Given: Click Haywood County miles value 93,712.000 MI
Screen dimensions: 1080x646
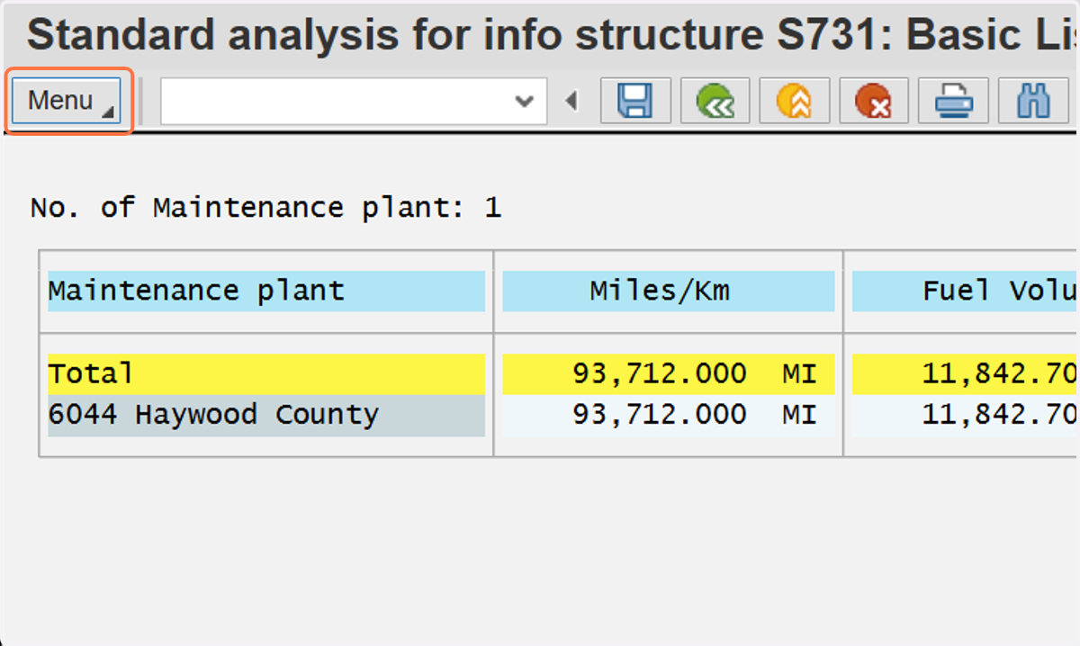Looking at the screenshot, I should [x=668, y=416].
